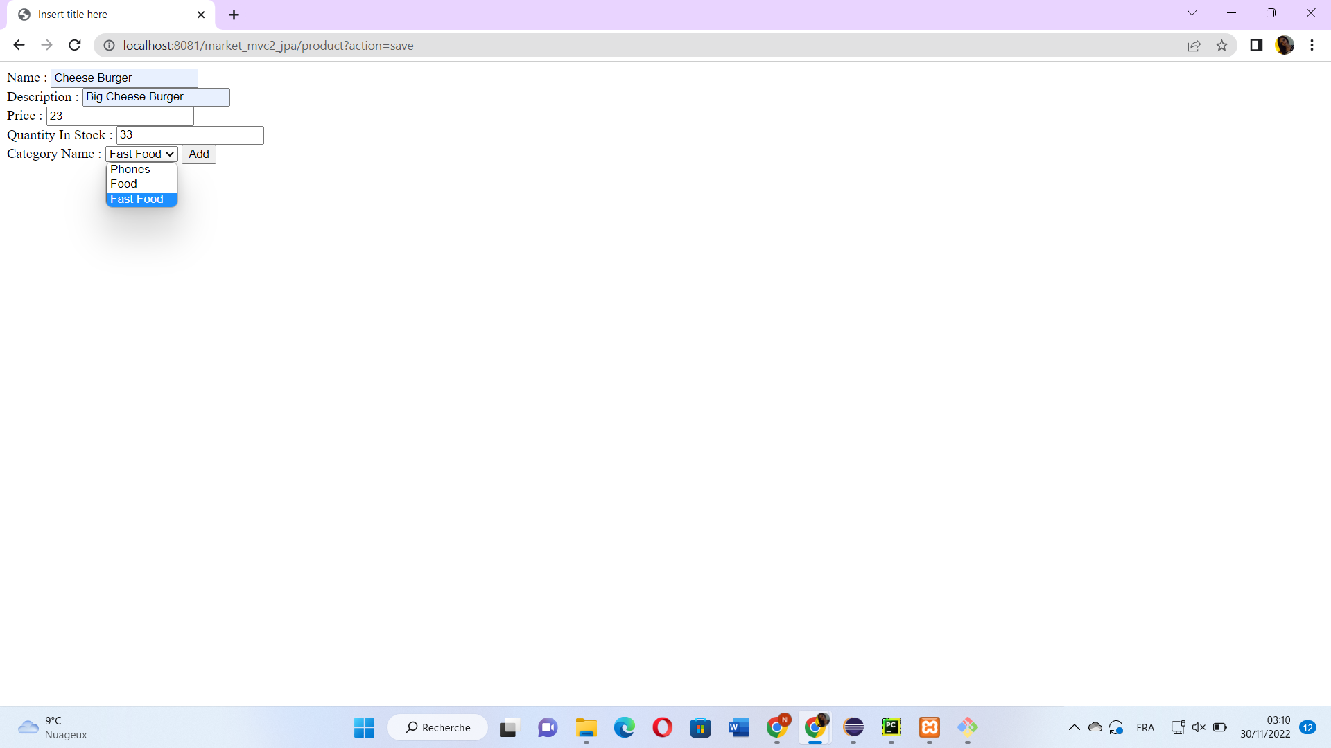Click the Add button
The width and height of the screenshot is (1331, 748).
click(x=198, y=154)
